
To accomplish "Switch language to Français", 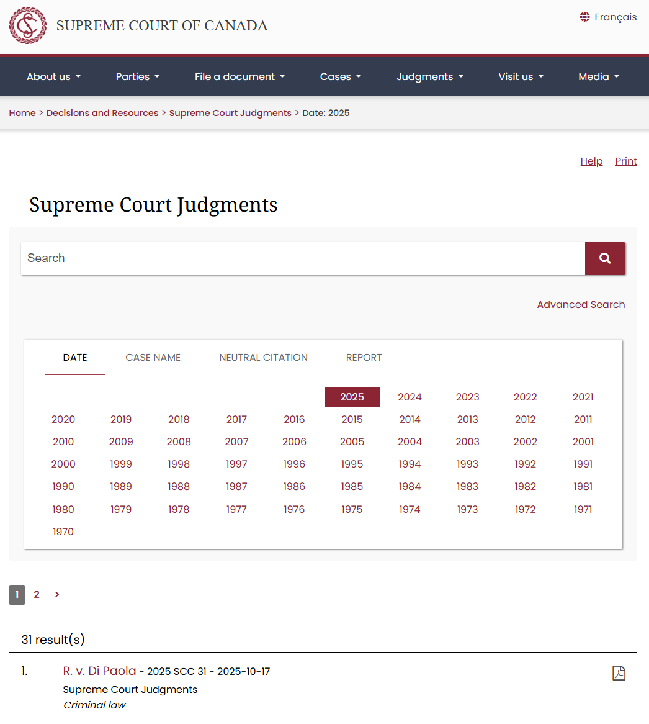I will pyautogui.click(x=608, y=17).
